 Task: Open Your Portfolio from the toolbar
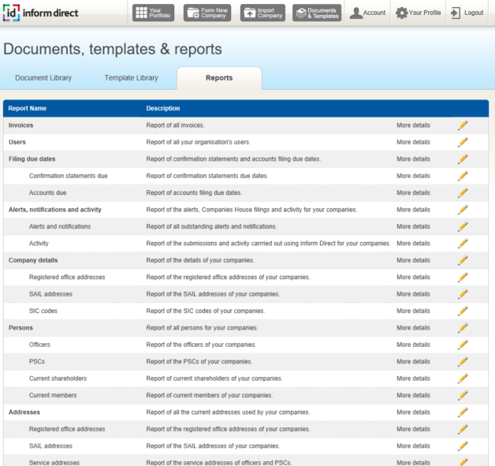(x=151, y=13)
